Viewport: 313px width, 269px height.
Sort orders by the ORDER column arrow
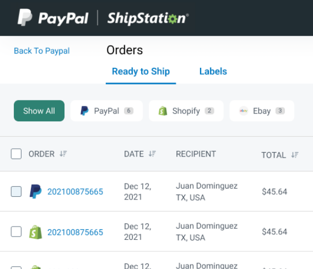(63, 154)
